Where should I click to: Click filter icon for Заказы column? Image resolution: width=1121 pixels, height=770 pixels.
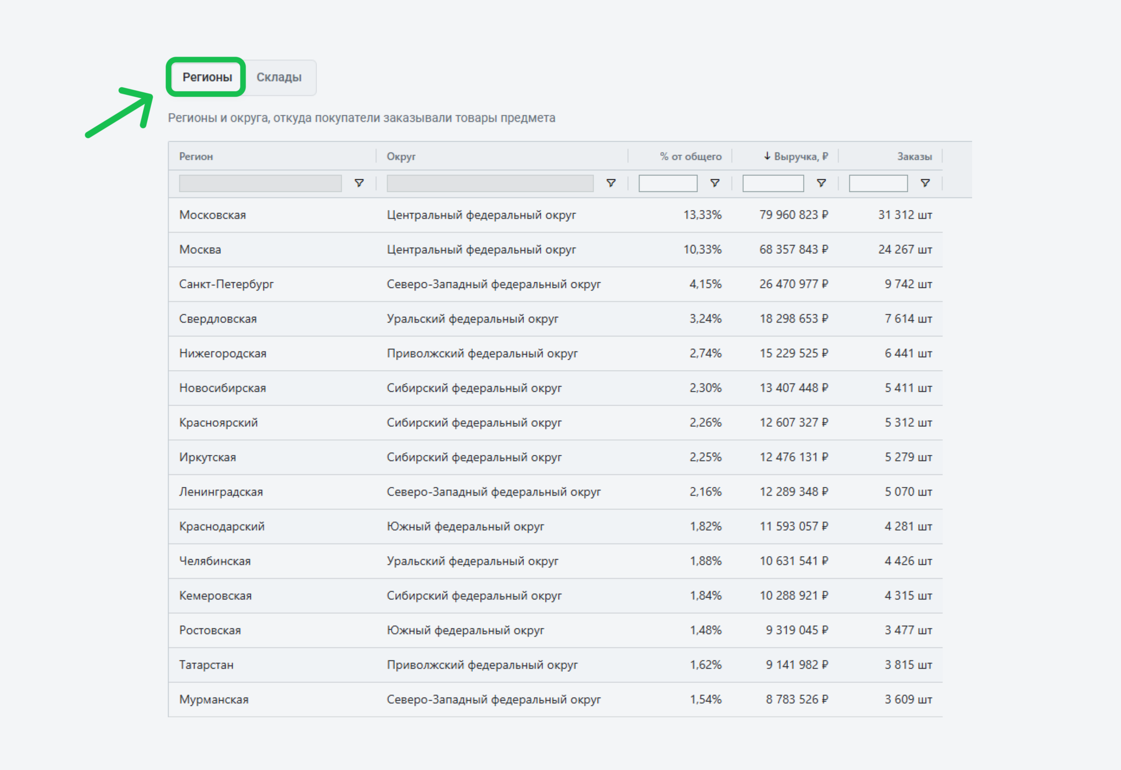tap(925, 183)
